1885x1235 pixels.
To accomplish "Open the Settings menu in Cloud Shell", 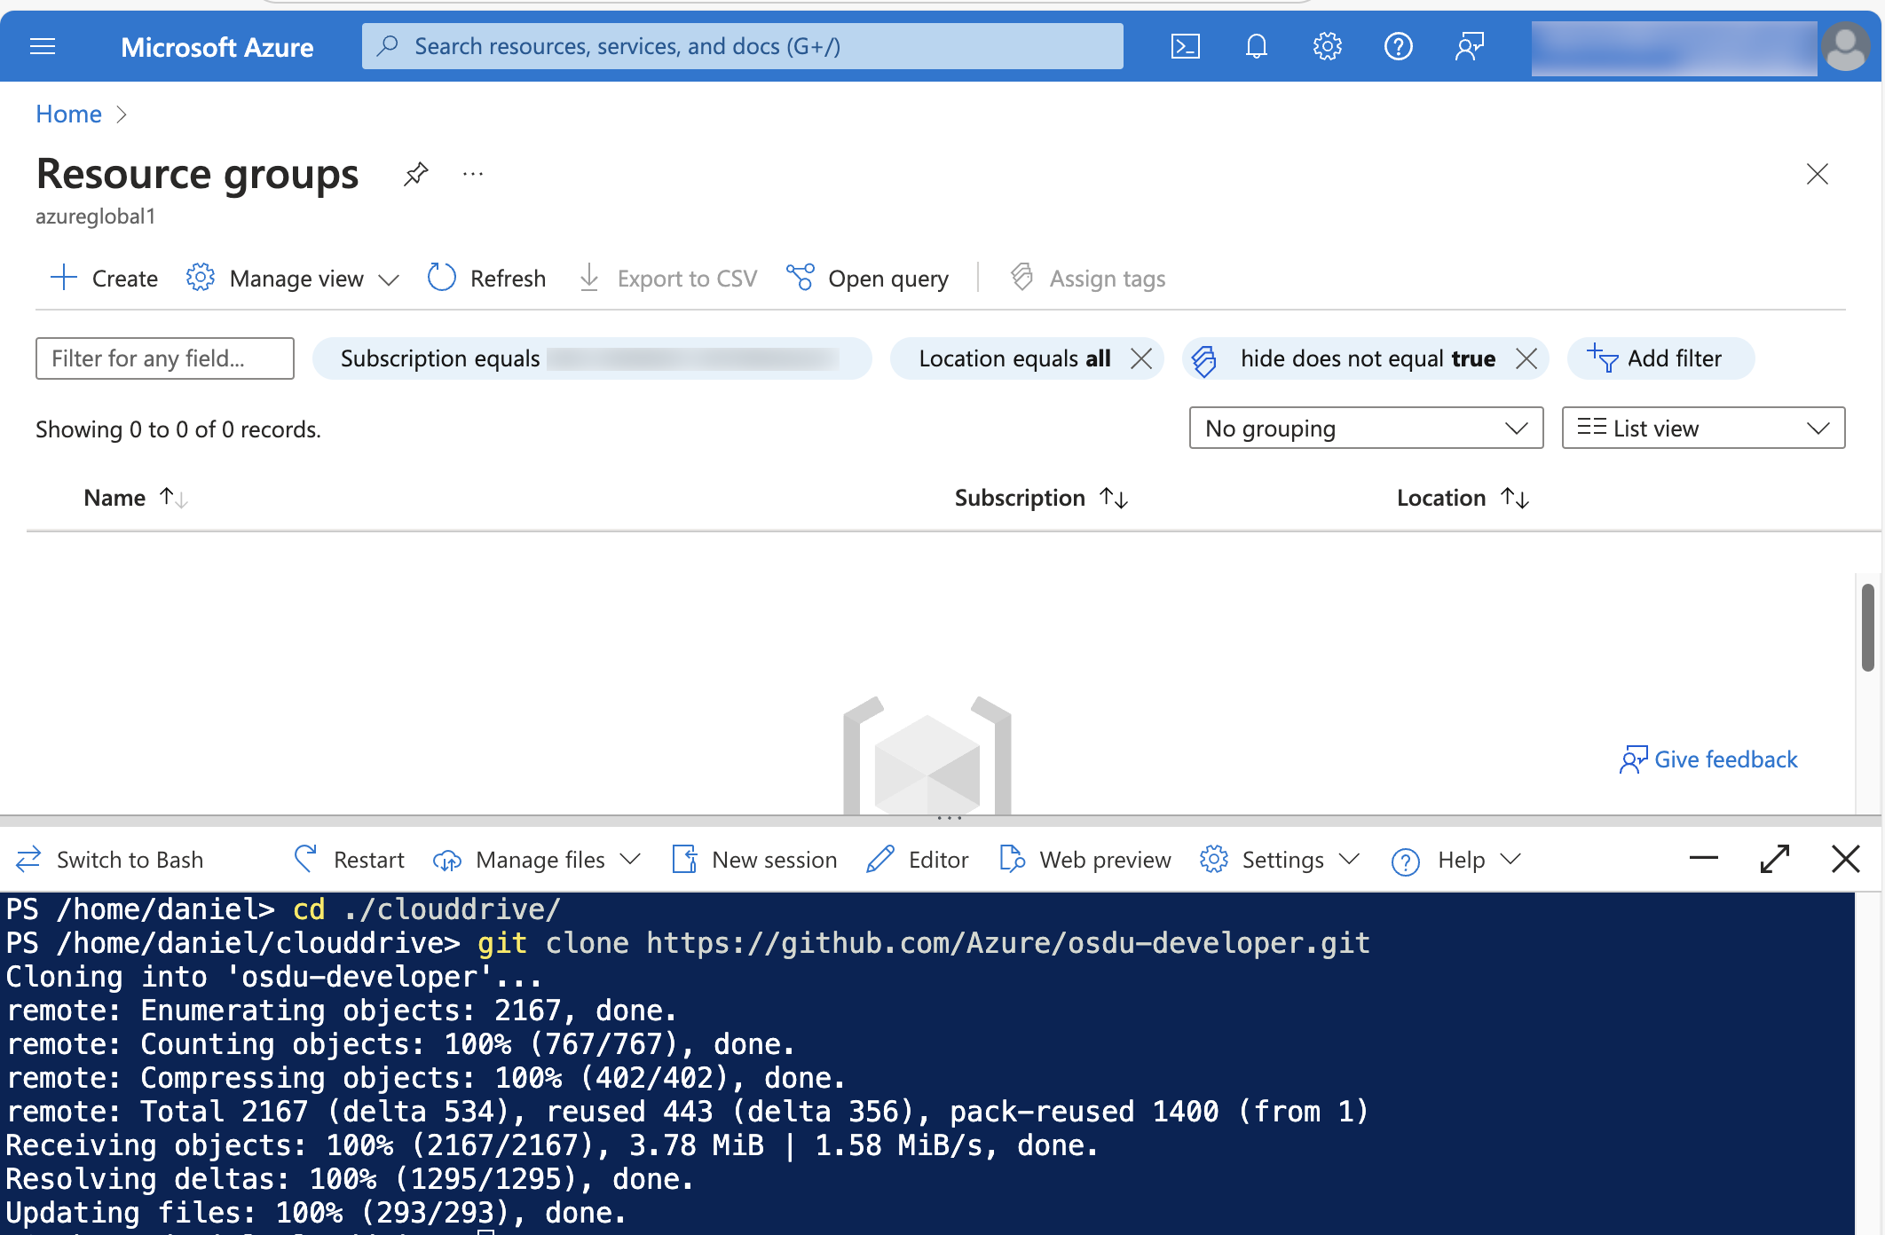I will tap(1275, 859).
